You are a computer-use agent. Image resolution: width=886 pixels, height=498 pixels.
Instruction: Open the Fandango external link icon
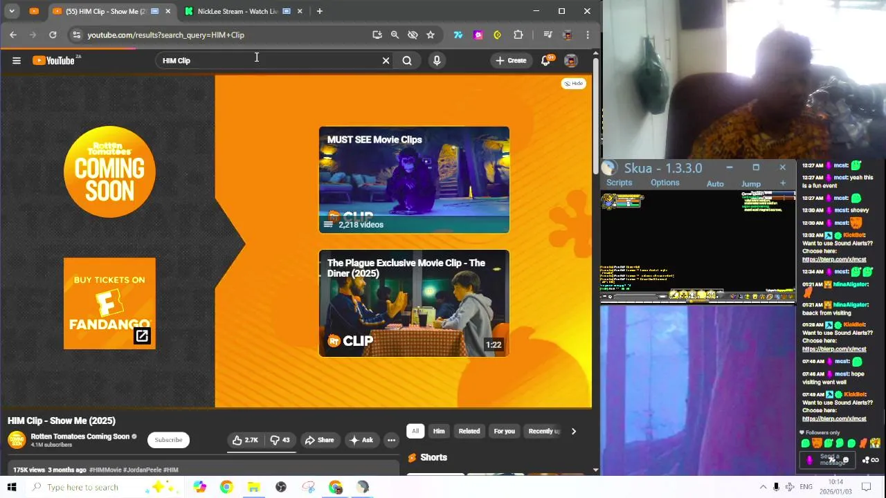tap(142, 336)
